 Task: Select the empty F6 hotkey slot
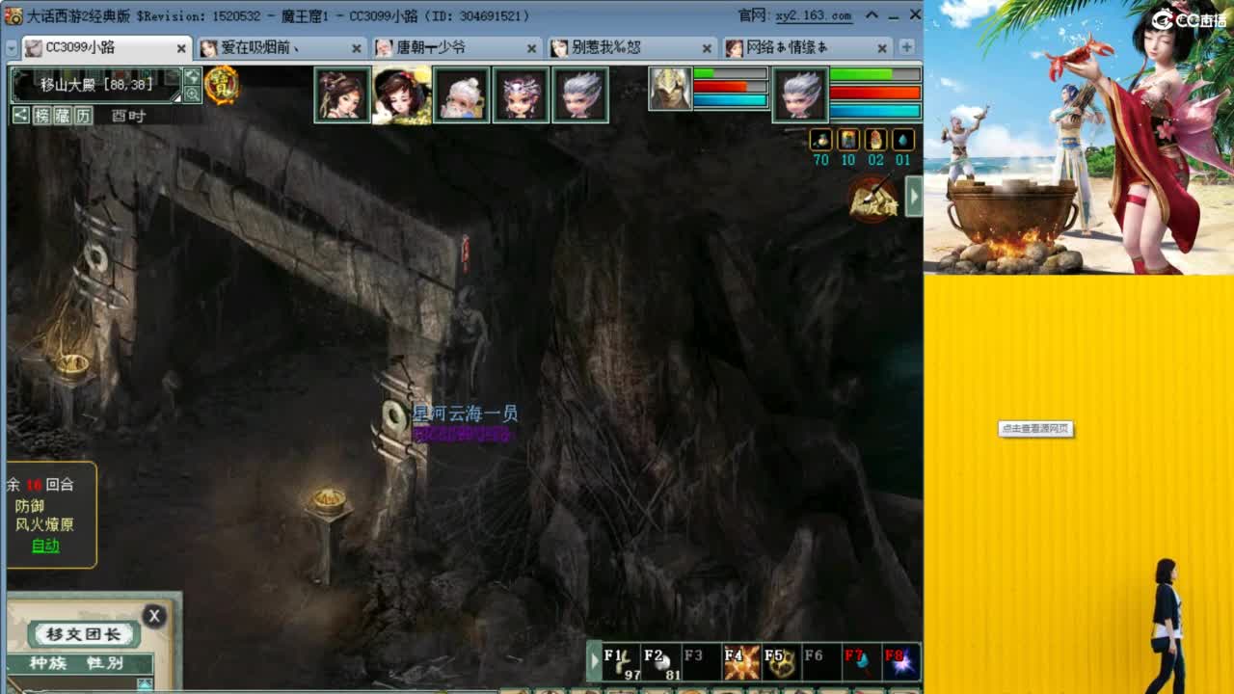[820, 662]
